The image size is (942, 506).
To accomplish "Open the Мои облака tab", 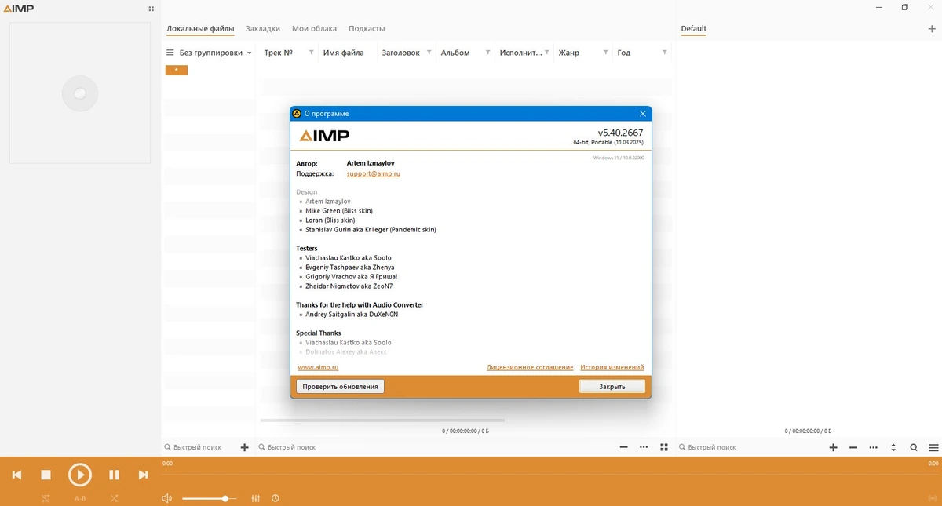I will (314, 28).
